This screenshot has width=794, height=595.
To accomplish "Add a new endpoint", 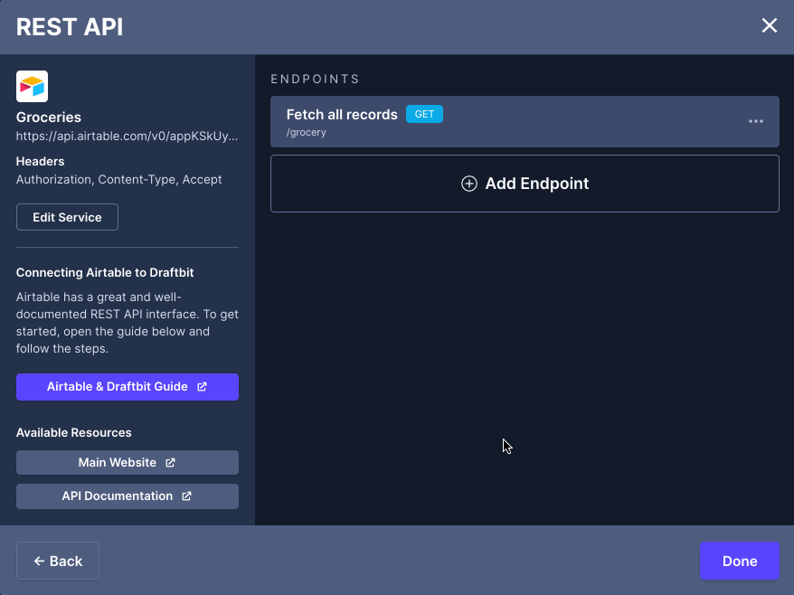I will pos(525,184).
